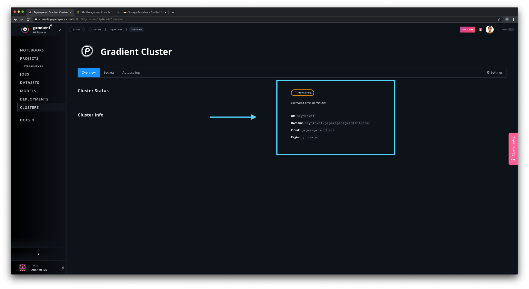Screen dimensions: 529x289
Task: Open Experiments in the sidebar
Action: (x=33, y=67)
